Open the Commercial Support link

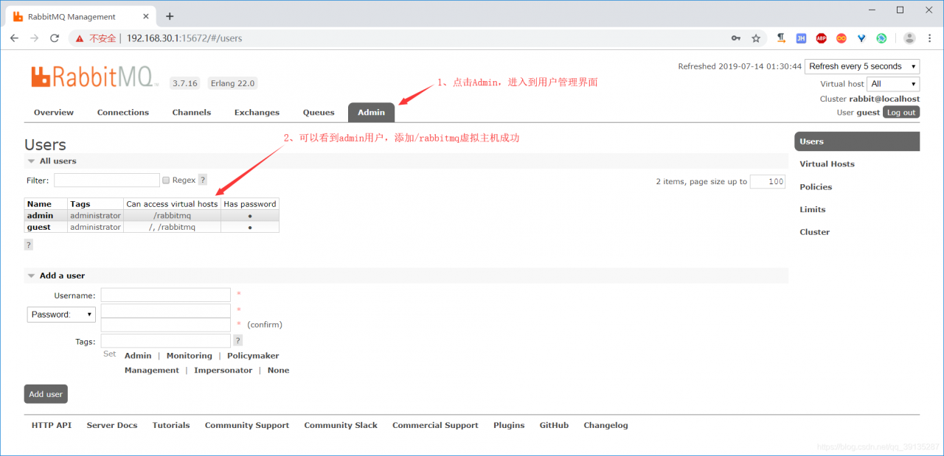tap(435, 426)
